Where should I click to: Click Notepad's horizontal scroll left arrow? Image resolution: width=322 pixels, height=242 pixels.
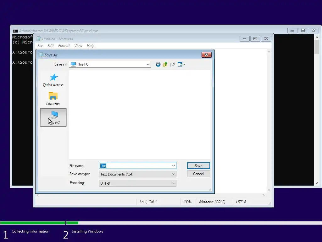point(38,195)
